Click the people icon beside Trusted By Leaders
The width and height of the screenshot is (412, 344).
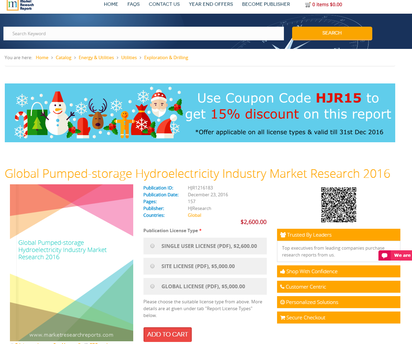(x=283, y=235)
